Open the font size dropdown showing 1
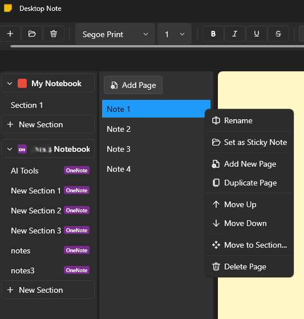304x319 pixels. tap(175, 34)
